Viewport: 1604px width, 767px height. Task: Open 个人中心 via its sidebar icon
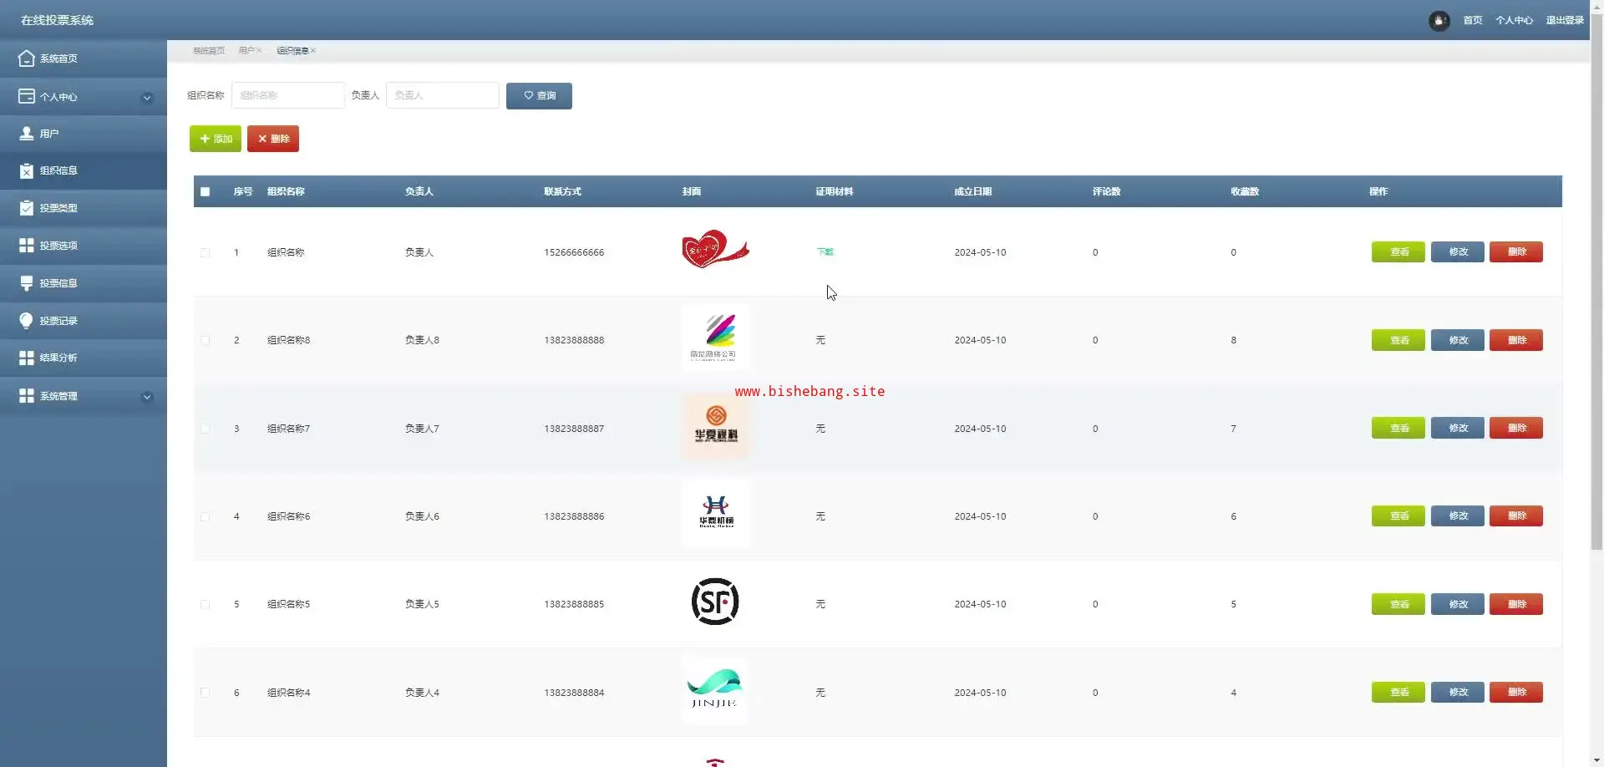[x=27, y=96]
